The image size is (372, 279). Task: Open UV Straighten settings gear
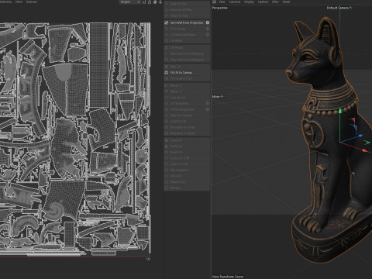pyautogui.click(x=208, y=103)
